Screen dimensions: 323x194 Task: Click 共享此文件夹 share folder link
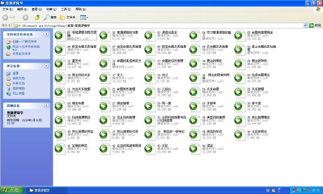tap(22, 53)
